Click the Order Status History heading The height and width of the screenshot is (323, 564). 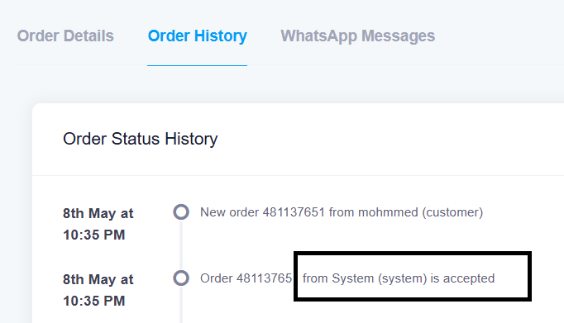coord(141,139)
